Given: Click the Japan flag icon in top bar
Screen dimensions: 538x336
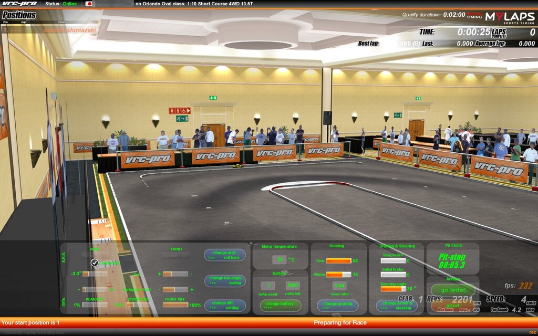Looking at the screenshot, I should (89, 4).
